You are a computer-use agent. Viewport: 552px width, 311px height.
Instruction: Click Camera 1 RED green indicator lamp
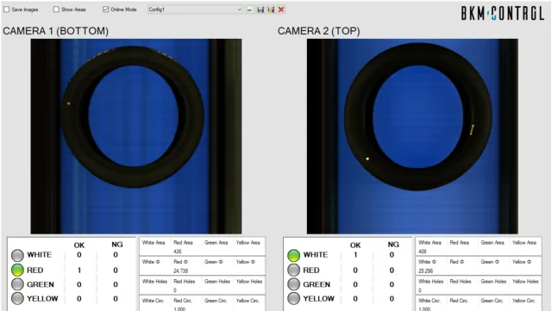pos(17,271)
